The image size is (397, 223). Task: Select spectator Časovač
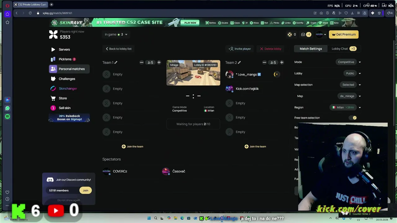pyautogui.click(x=174, y=171)
